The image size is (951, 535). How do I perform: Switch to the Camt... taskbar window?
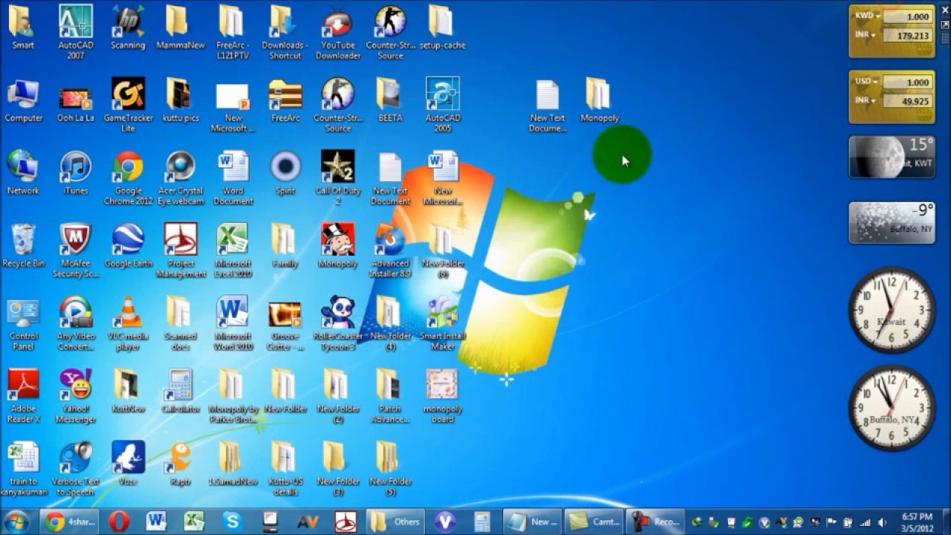click(594, 522)
